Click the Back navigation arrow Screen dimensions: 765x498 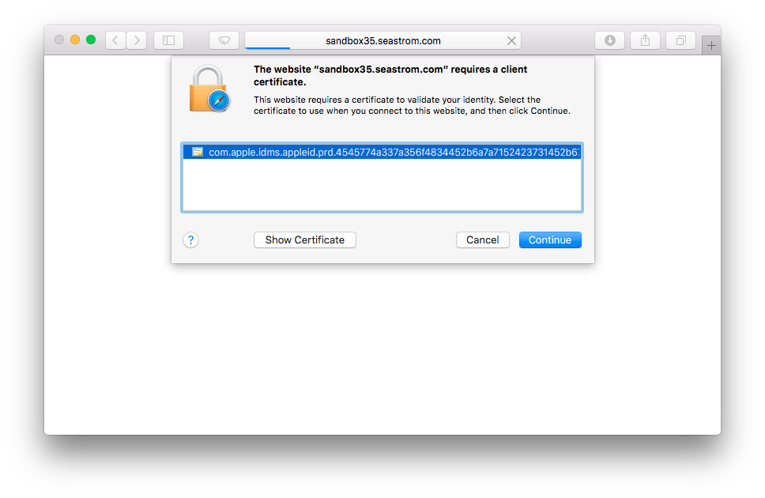click(x=114, y=40)
